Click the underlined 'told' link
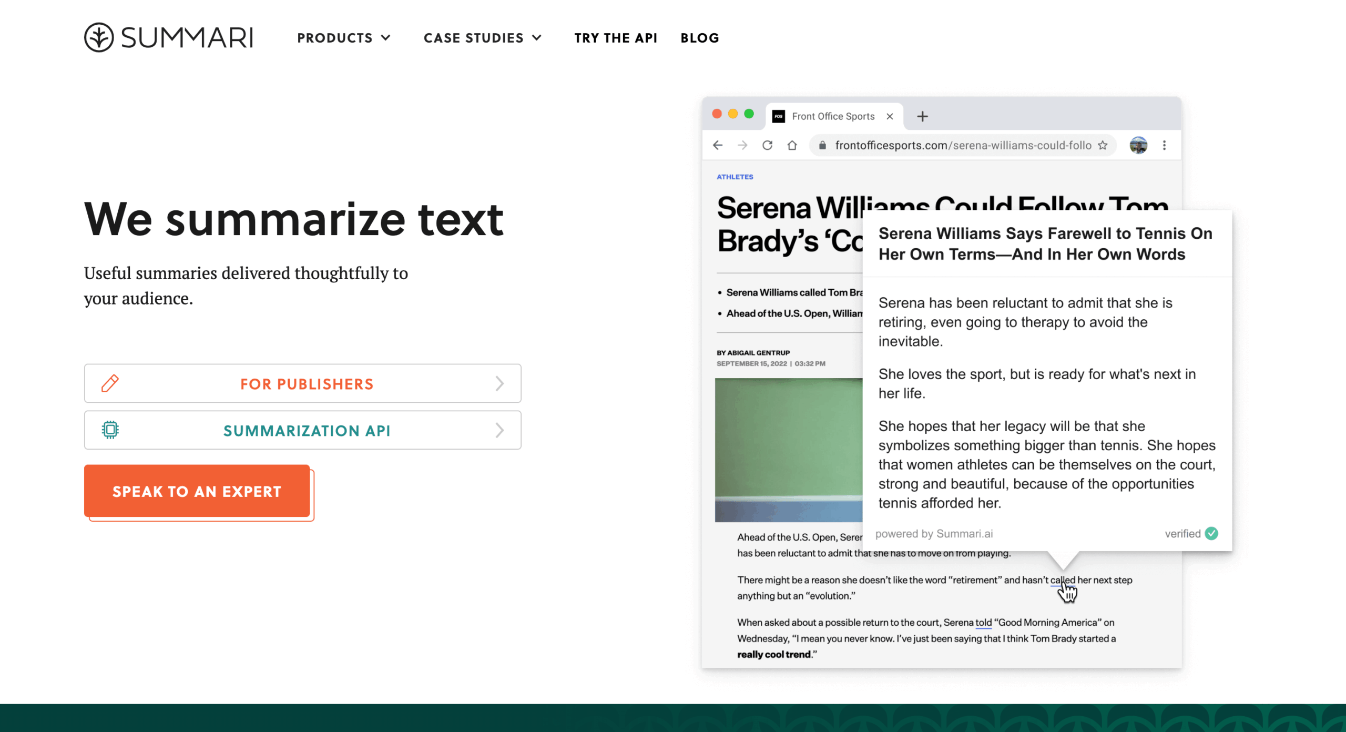 pos(983,622)
